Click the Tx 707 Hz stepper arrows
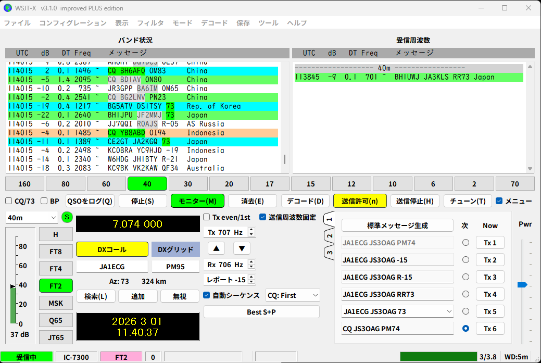 [x=251, y=232]
